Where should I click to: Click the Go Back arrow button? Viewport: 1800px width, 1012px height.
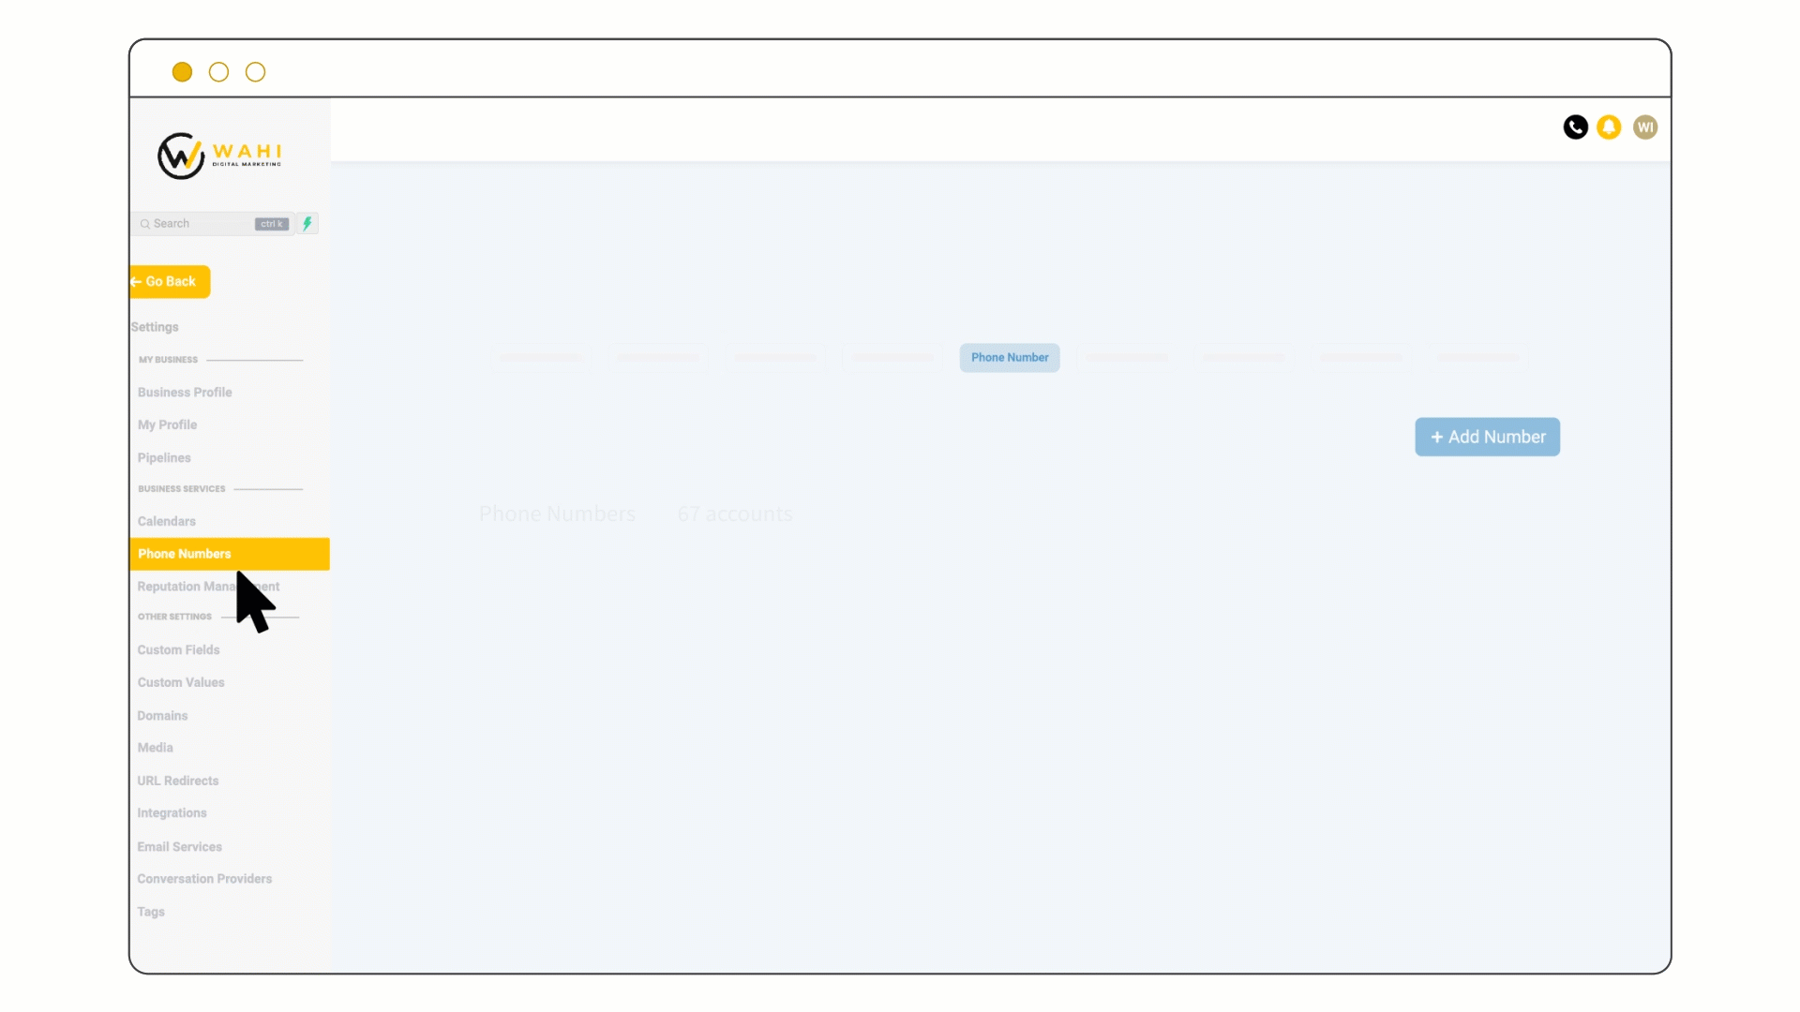[x=168, y=280]
